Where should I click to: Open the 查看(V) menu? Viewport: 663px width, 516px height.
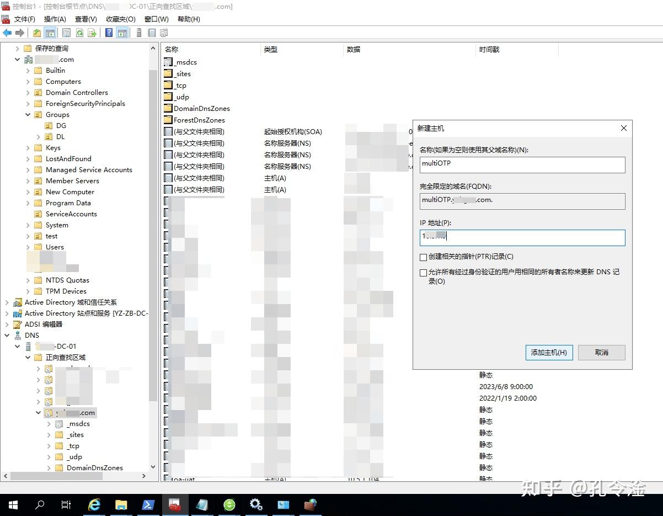tap(85, 19)
